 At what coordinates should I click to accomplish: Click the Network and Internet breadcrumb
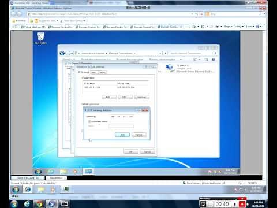click(93, 53)
